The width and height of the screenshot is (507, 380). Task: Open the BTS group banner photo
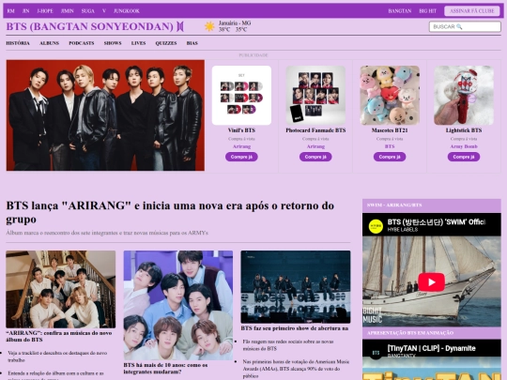point(105,115)
